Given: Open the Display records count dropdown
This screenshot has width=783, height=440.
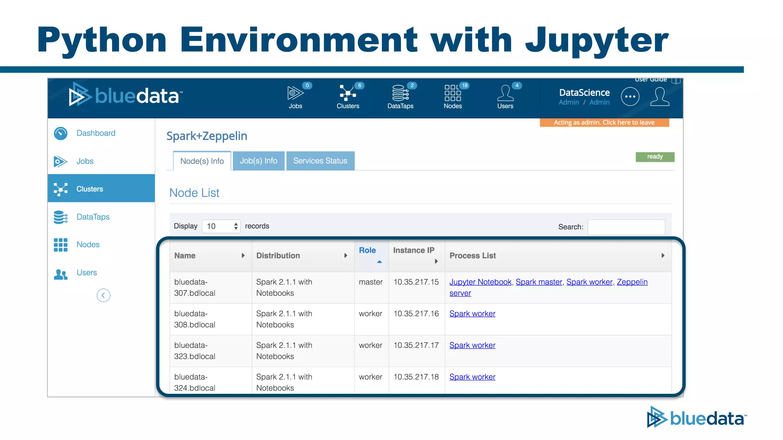Looking at the screenshot, I should pyautogui.click(x=221, y=226).
